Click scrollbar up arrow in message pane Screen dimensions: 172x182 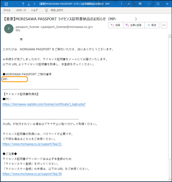[170, 36]
